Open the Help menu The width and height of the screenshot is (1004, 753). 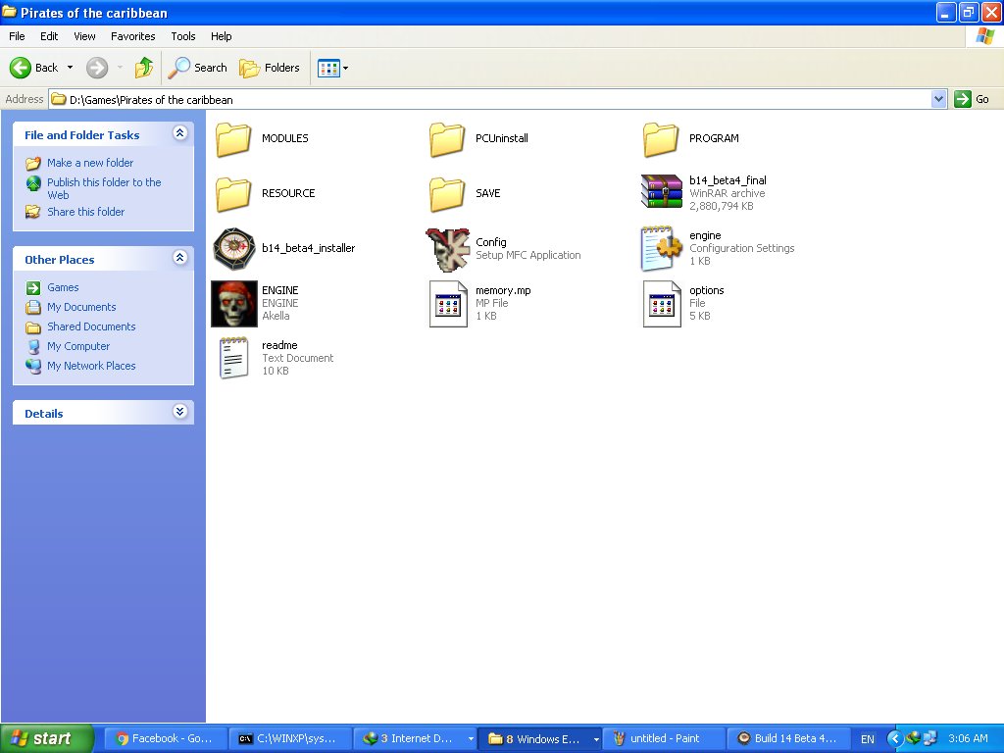pos(221,36)
